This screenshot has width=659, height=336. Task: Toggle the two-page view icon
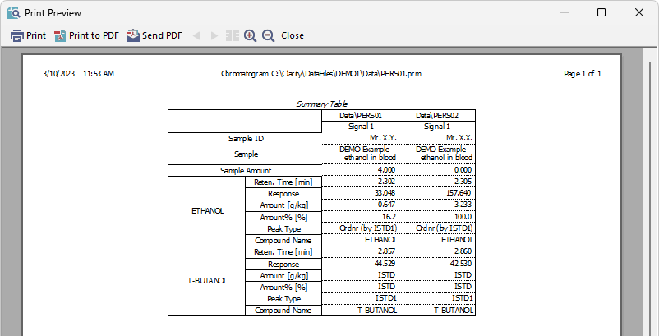[233, 35]
